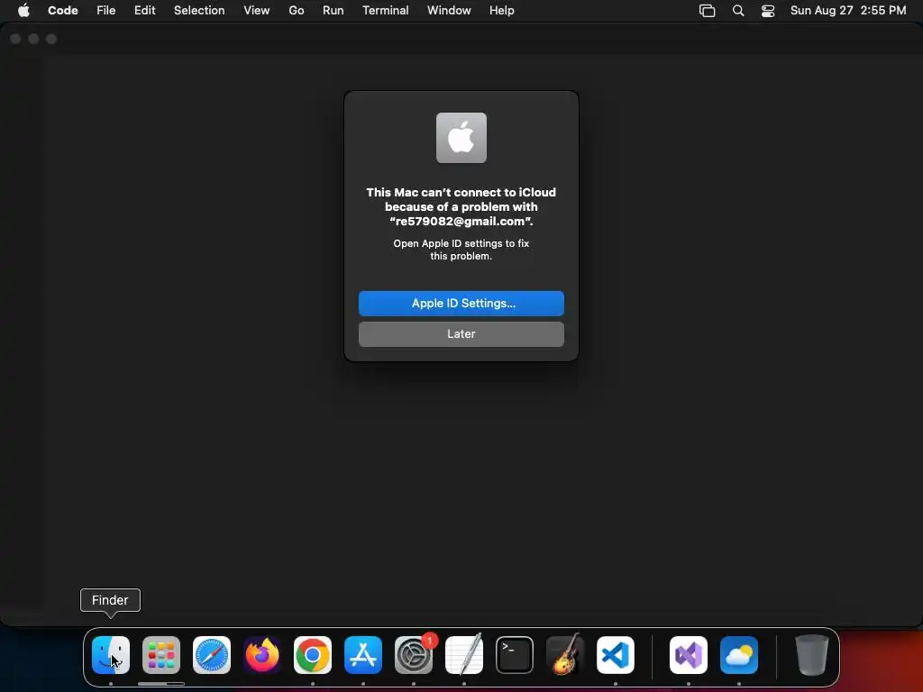Open the purple Visual Studio icon in the Dock
This screenshot has height=692, width=923.
[688, 655]
